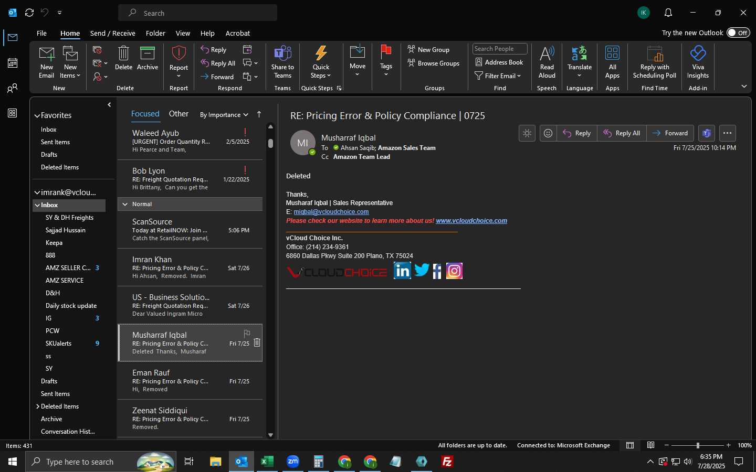Screen dimensions: 756x472
Task: Open People view in navigation bar
Action: coord(13,88)
